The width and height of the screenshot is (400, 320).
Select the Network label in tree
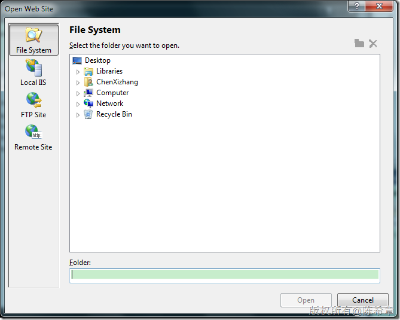click(109, 103)
